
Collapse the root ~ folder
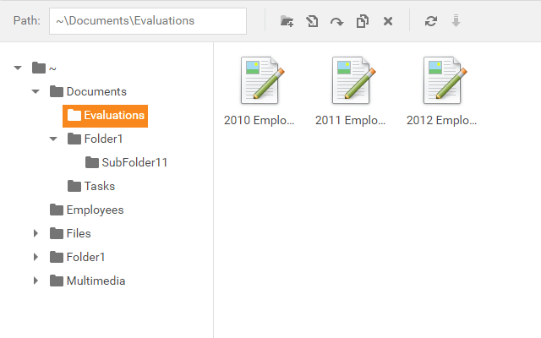(x=18, y=68)
